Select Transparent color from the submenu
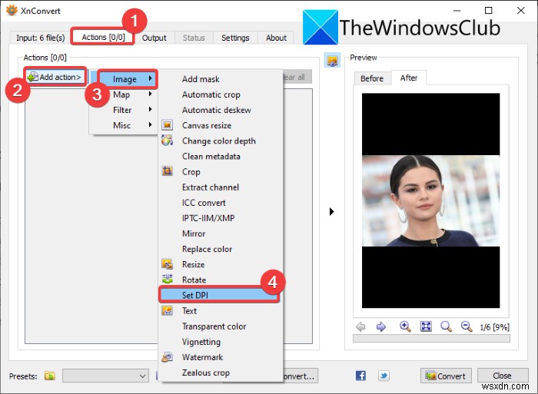This screenshot has width=538, height=394. [221, 326]
